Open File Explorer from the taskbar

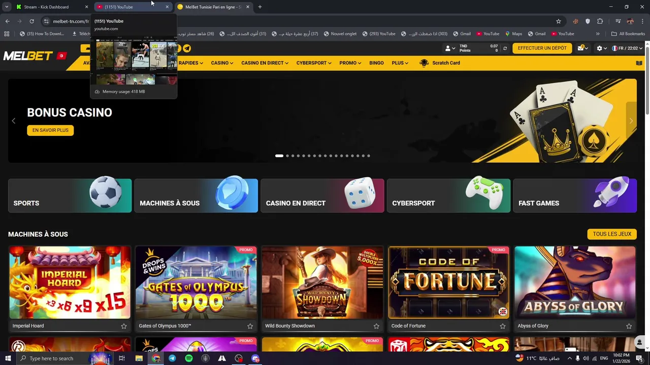point(139,358)
